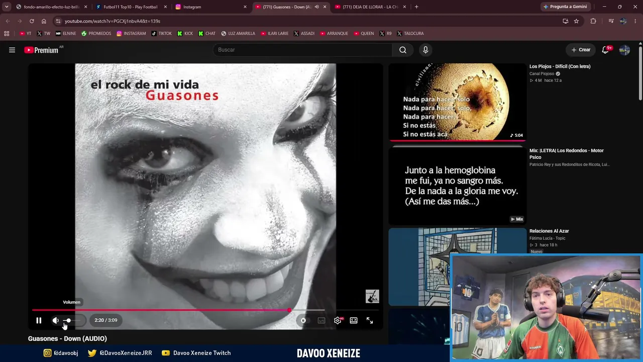Switch to the DEJA DE LLORAR tab
The image size is (643, 362).
pyautogui.click(x=370, y=7)
